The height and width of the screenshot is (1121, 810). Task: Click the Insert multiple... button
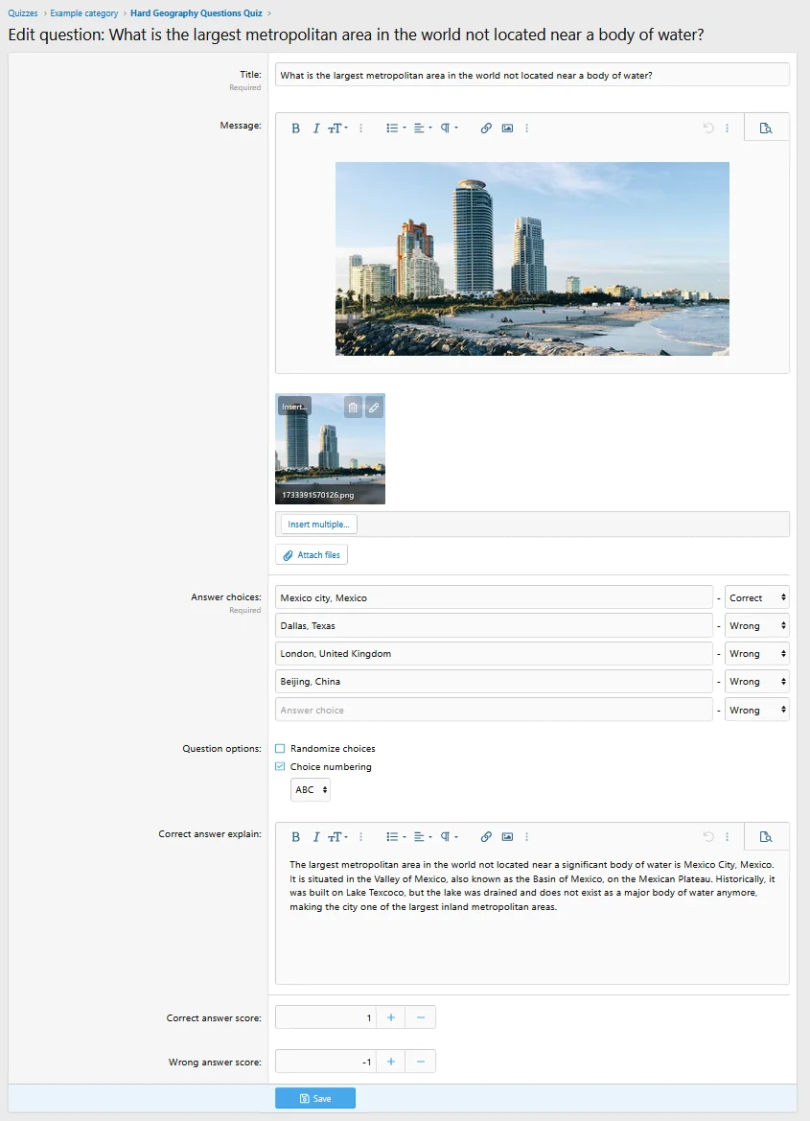pos(319,524)
